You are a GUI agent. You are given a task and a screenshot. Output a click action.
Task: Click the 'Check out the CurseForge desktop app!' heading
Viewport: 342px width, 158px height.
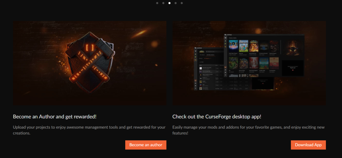pos(217,117)
